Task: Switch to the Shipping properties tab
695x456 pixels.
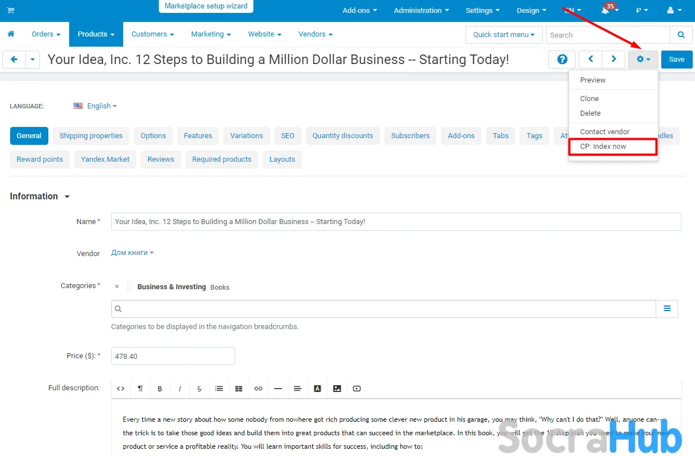Action: pos(91,136)
